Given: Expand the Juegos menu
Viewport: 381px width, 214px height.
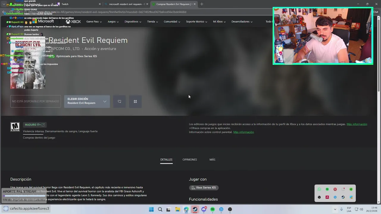Looking at the screenshot, I should pos(113,22).
